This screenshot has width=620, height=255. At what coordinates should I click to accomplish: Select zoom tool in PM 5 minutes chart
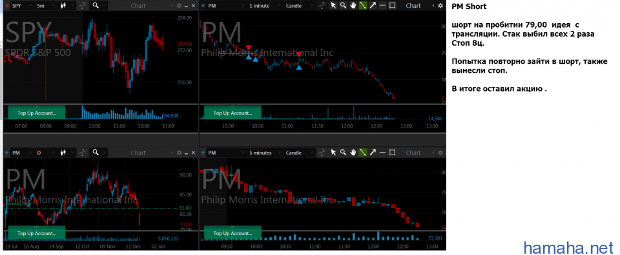pyautogui.click(x=343, y=153)
